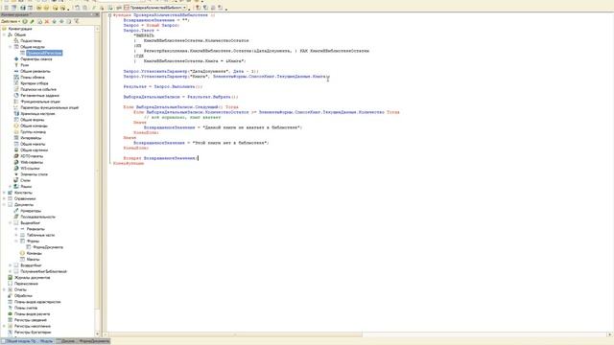The height and width of the screenshot is (345, 614).
Task: Select the Планы обмена tree icon
Action: click(16, 77)
